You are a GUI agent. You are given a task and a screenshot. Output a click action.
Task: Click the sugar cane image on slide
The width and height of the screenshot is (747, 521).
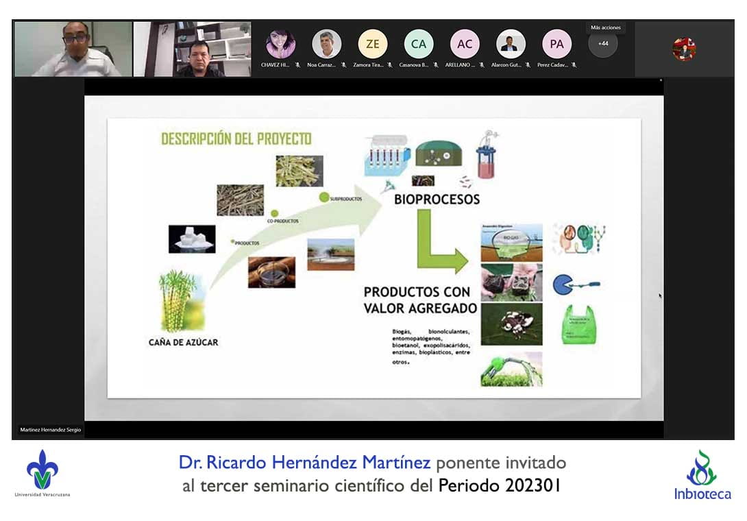point(179,300)
